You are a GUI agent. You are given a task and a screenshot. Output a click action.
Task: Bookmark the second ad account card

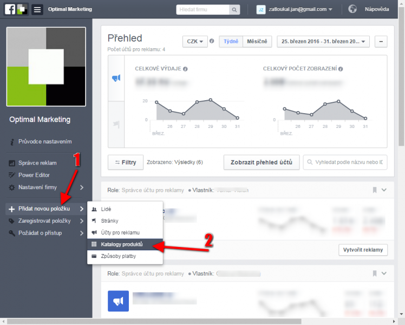click(x=375, y=274)
